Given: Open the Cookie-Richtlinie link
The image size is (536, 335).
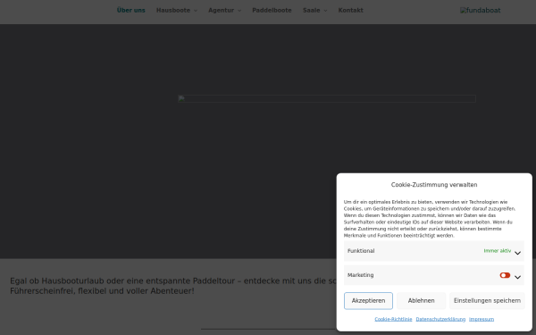Looking at the screenshot, I should pyautogui.click(x=393, y=319).
